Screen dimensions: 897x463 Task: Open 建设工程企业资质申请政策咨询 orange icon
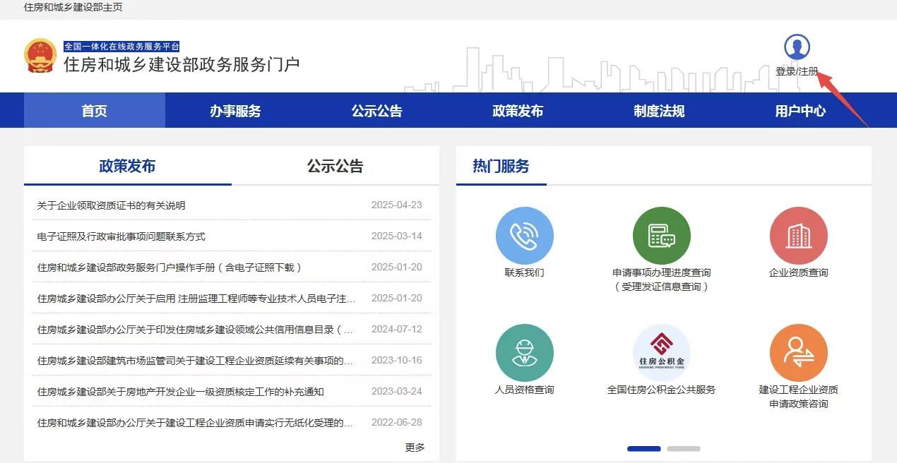point(798,353)
